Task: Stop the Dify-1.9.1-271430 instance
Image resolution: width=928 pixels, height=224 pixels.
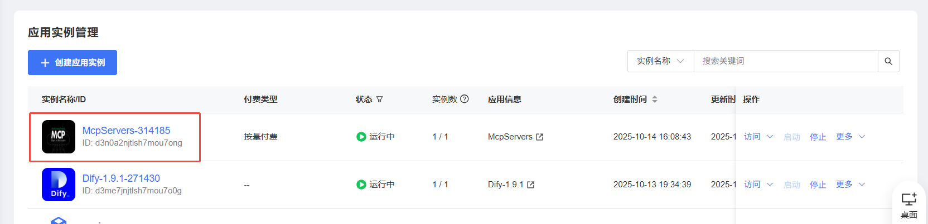Action: coord(818,185)
